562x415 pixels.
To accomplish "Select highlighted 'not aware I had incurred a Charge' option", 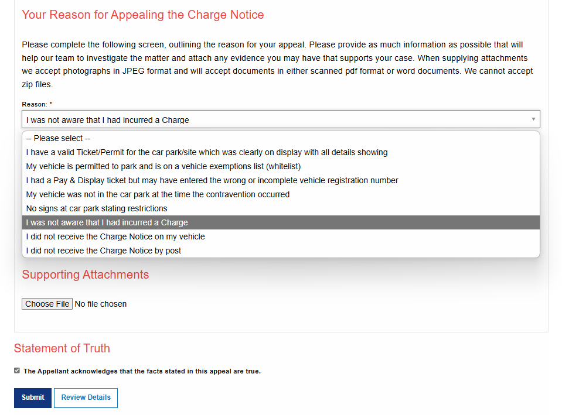I will click(281, 222).
